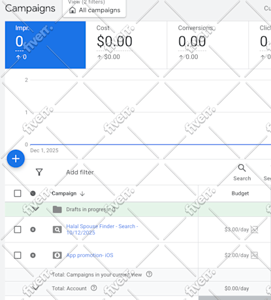Click budget chart icon for $3.00/day

pos(254,229)
